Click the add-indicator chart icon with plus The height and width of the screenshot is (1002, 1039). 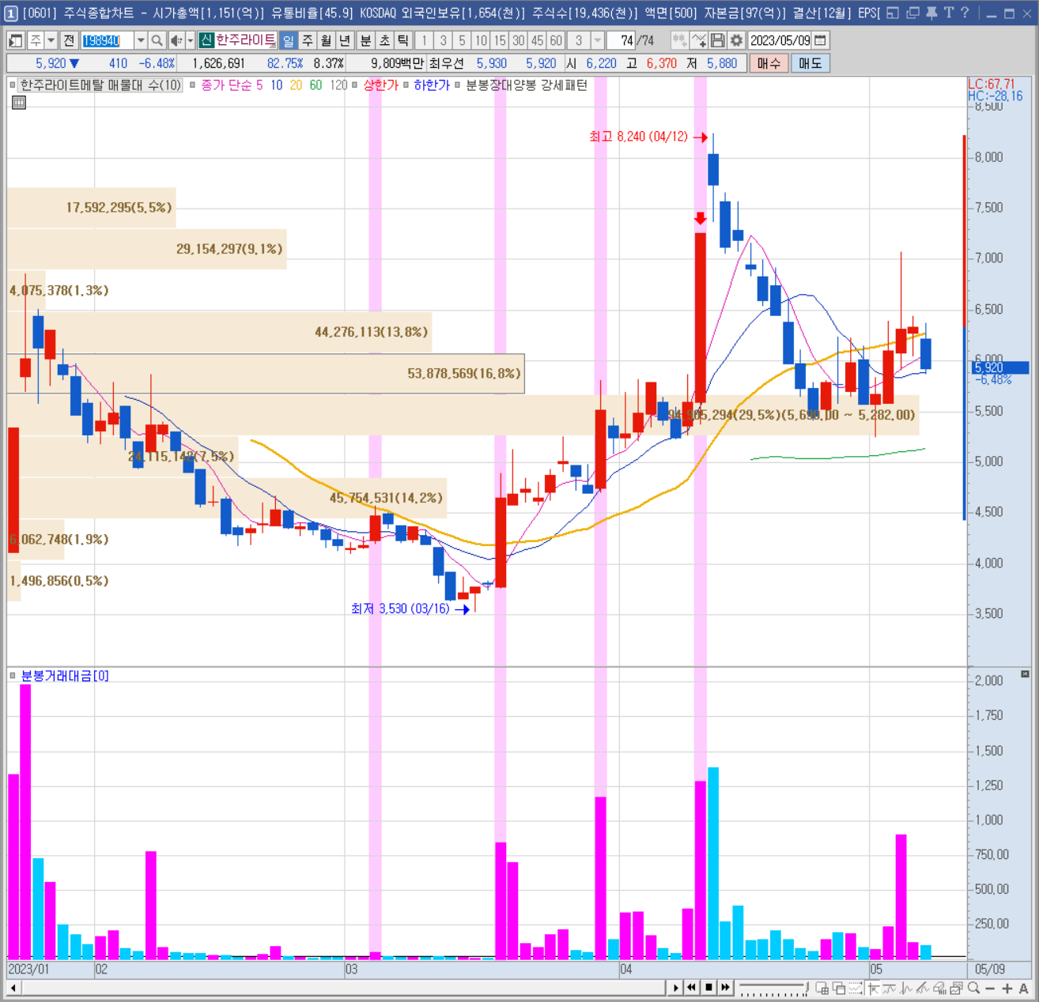[x=699, y=40]
